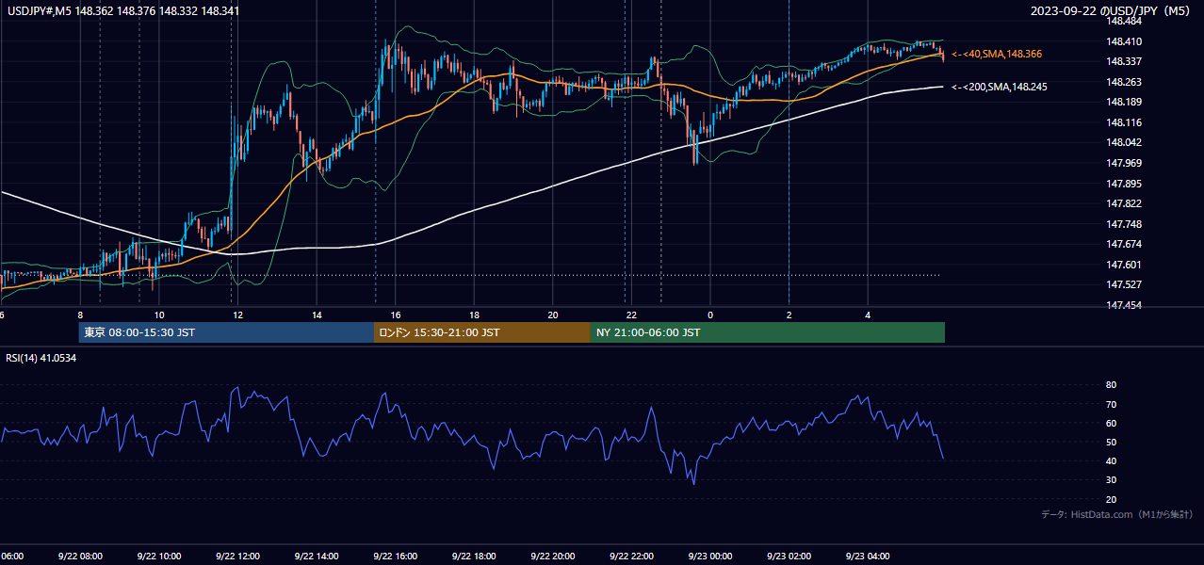Screen dimensions: 1204x565
Task: Click hour label 10 under the price chart
Action: pos(159,315)
